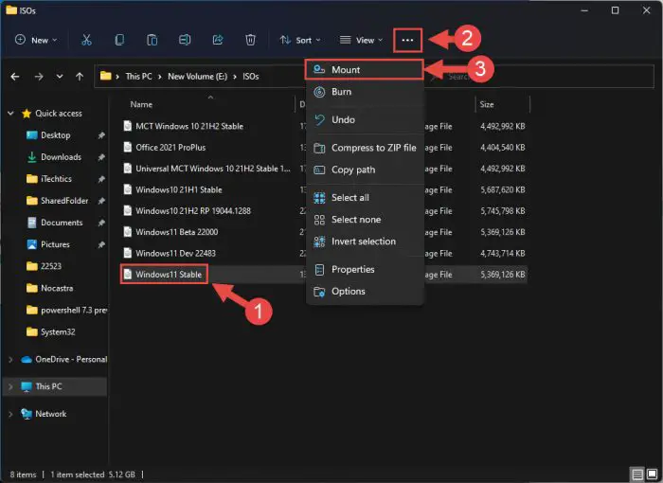Select Burn from the menu
663x483 pixels.
pyautogui.click(x=364, y=92)
